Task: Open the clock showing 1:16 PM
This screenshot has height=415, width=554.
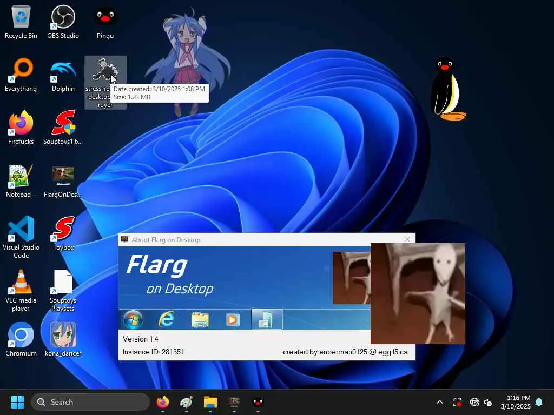Action: [516, 402]
